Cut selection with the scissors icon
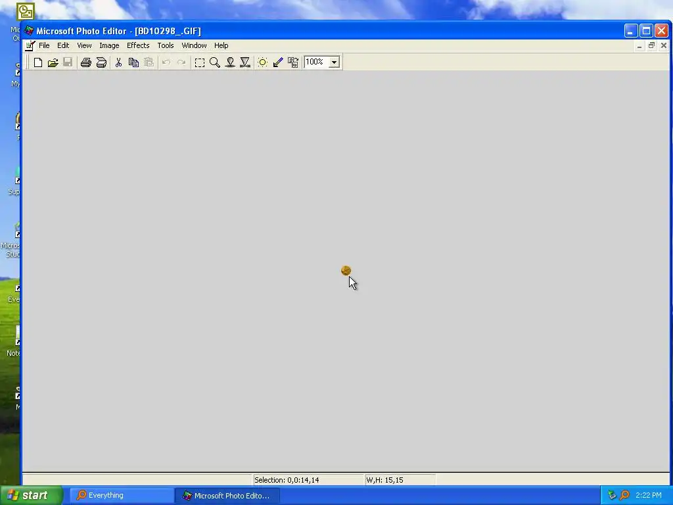Image resolution: width=673 pixels, height=505 pixels. pyautogui.click(x=118, y=62)
